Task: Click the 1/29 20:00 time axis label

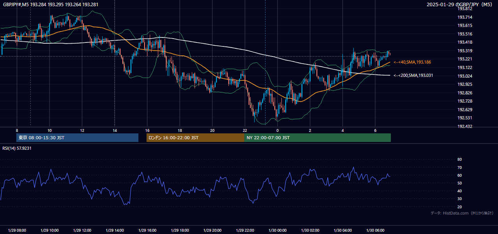Action: pos(212,230)
